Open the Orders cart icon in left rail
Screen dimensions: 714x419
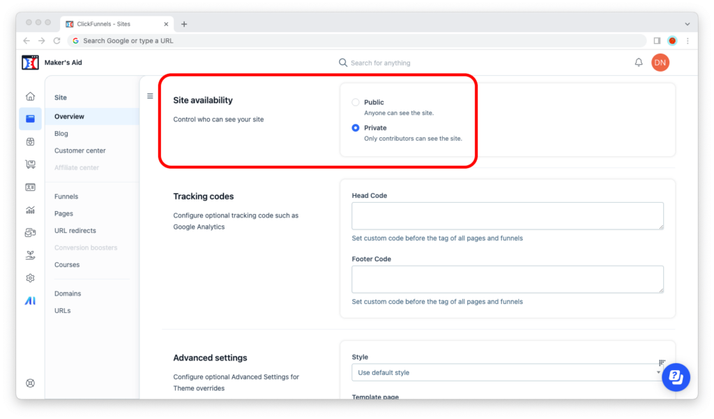point(30,165)
